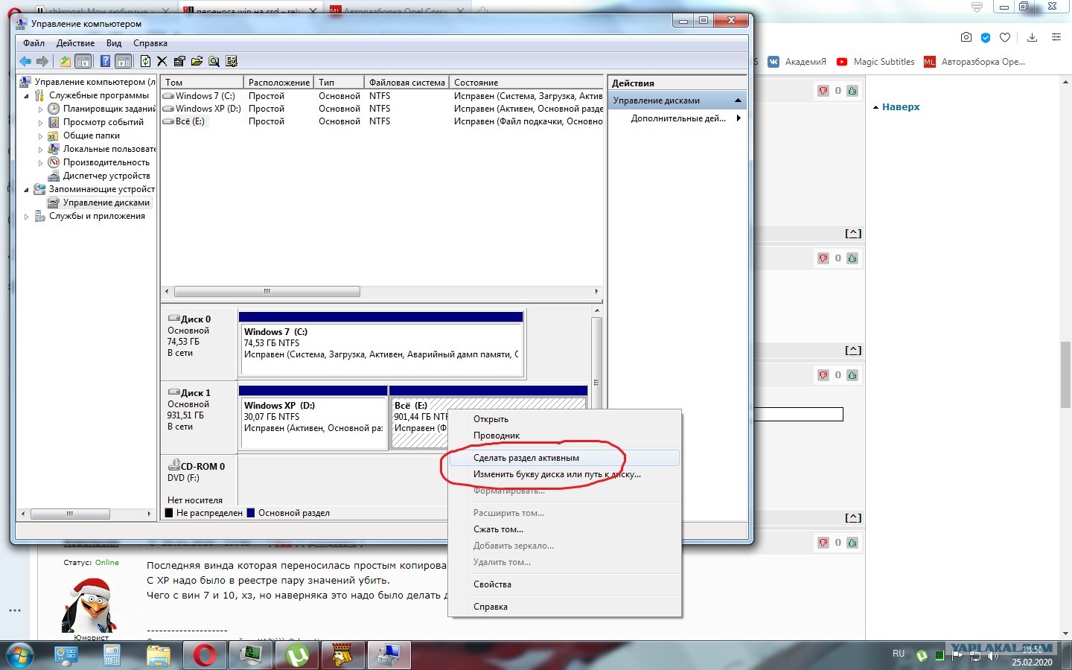Click the green thumbs-up on top post
The width and height of the screenshot is (1072, 670).
click(852, 91)
